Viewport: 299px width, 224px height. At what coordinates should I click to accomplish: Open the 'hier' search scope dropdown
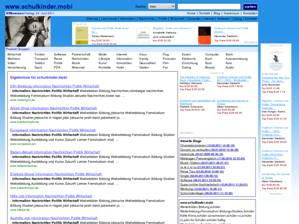(x=162, y=7)
